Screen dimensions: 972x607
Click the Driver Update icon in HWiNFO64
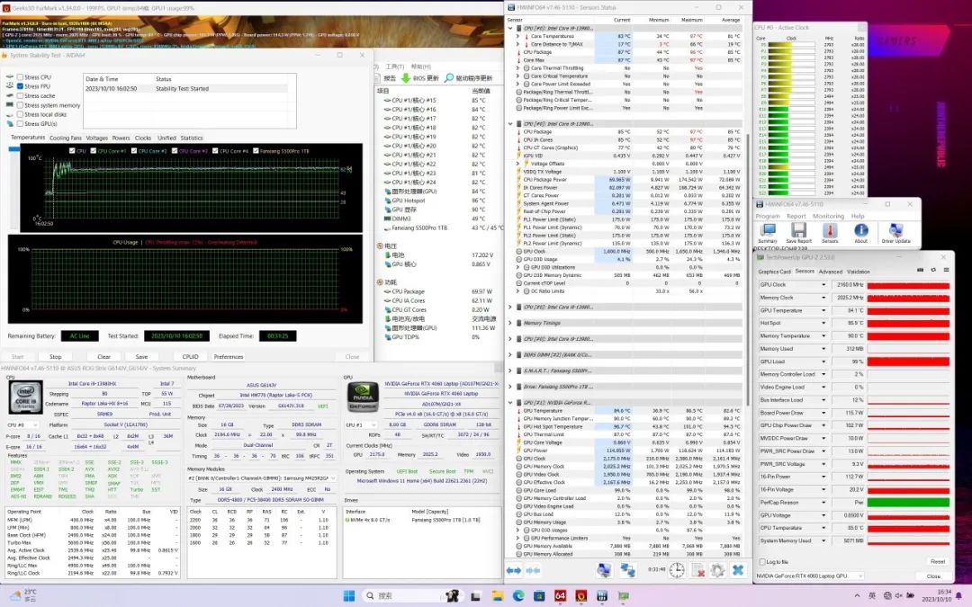[x=896, y=232]
